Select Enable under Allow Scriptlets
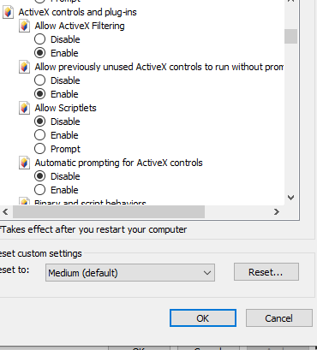The height and width of the screenshot is (350, 317). click(x=39, y=135)
